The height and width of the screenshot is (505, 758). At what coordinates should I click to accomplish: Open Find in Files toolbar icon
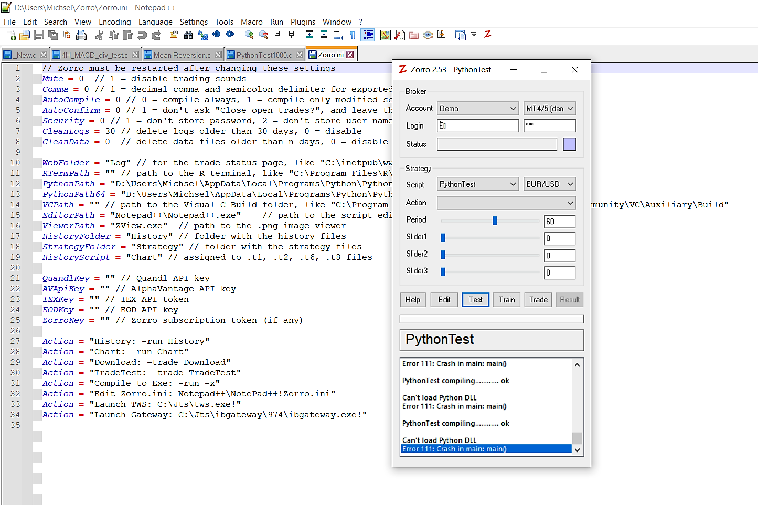[x=174, y=35]
